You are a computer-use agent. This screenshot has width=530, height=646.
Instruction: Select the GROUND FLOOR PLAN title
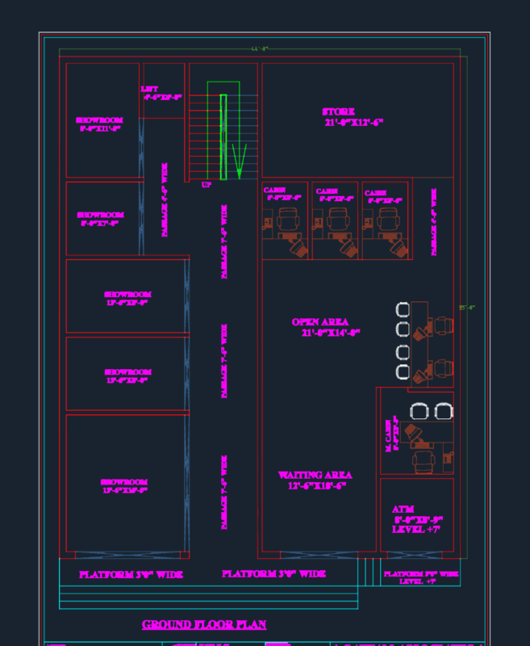pyautogui.click(x=204, y=624)
